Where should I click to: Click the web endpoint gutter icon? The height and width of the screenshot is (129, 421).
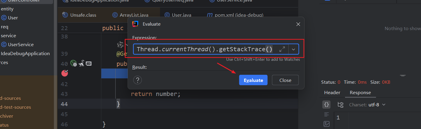(73, 63)
